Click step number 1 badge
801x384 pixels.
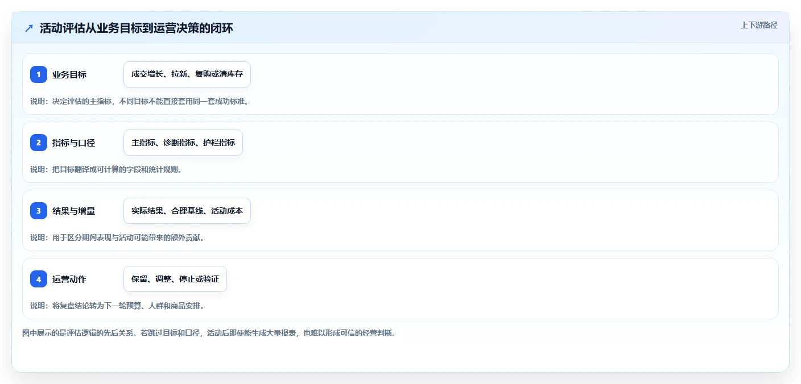39,74
